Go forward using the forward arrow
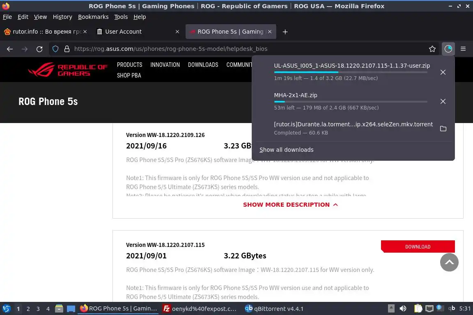 (x=25, y=49)
